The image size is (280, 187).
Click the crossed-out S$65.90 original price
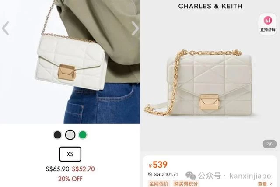point(58,169)
